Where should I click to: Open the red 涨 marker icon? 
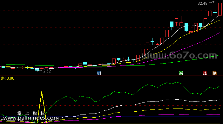click(x=205, y=73)
